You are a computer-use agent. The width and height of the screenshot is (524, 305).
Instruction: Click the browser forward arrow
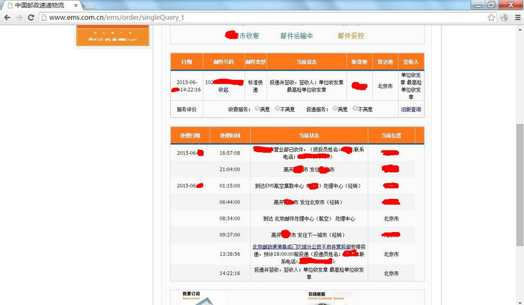pyautogui.click(x=20, y=18)
